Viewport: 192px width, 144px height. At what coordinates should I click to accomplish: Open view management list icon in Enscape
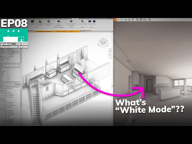click(x=122, y=19)
